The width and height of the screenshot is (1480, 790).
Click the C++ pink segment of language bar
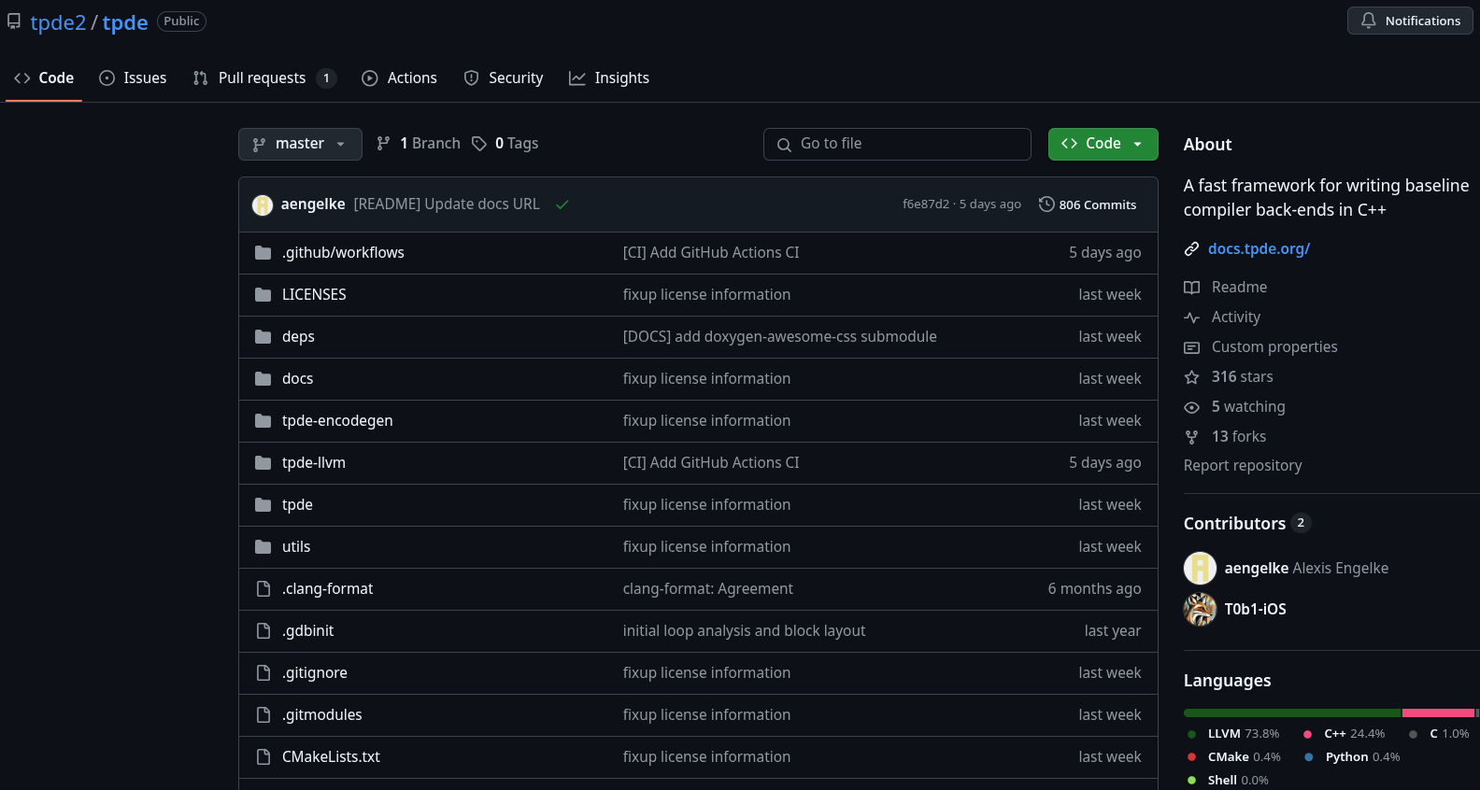tap(1438, 713)
